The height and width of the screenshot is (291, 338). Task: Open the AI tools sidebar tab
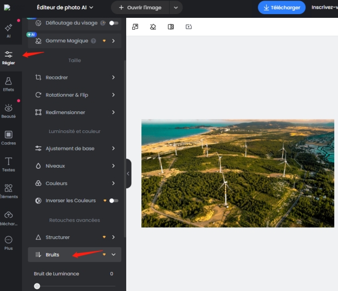pos(8,30)
